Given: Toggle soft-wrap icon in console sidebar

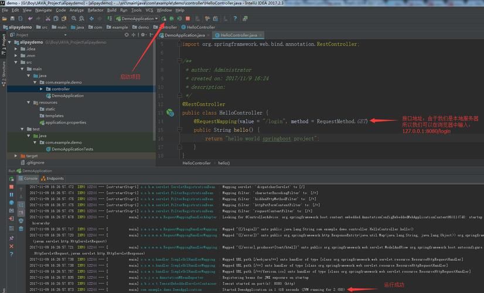Looking at the screenshot, I should pos(21,205).
